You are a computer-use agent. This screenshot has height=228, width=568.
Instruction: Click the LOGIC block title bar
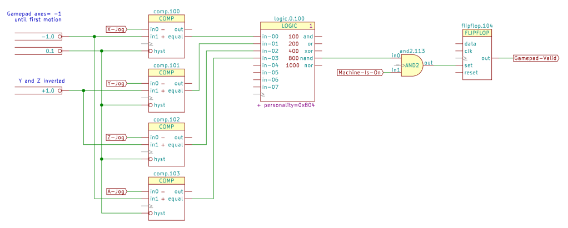[x=287, y=26]
